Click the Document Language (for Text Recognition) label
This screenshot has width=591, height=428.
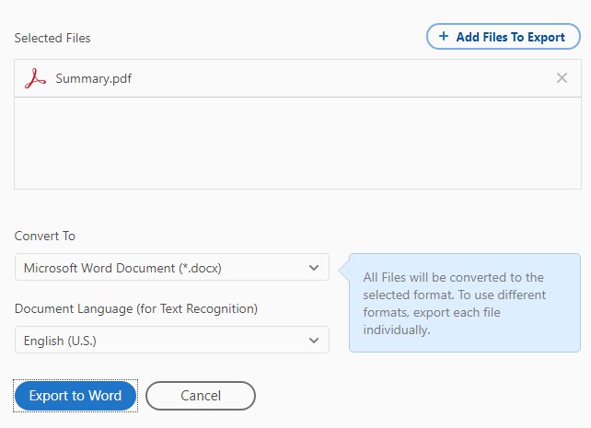[x=136, y=308]
